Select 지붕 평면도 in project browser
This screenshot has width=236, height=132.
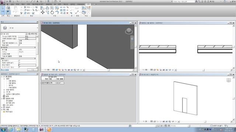tap(13, 88)
